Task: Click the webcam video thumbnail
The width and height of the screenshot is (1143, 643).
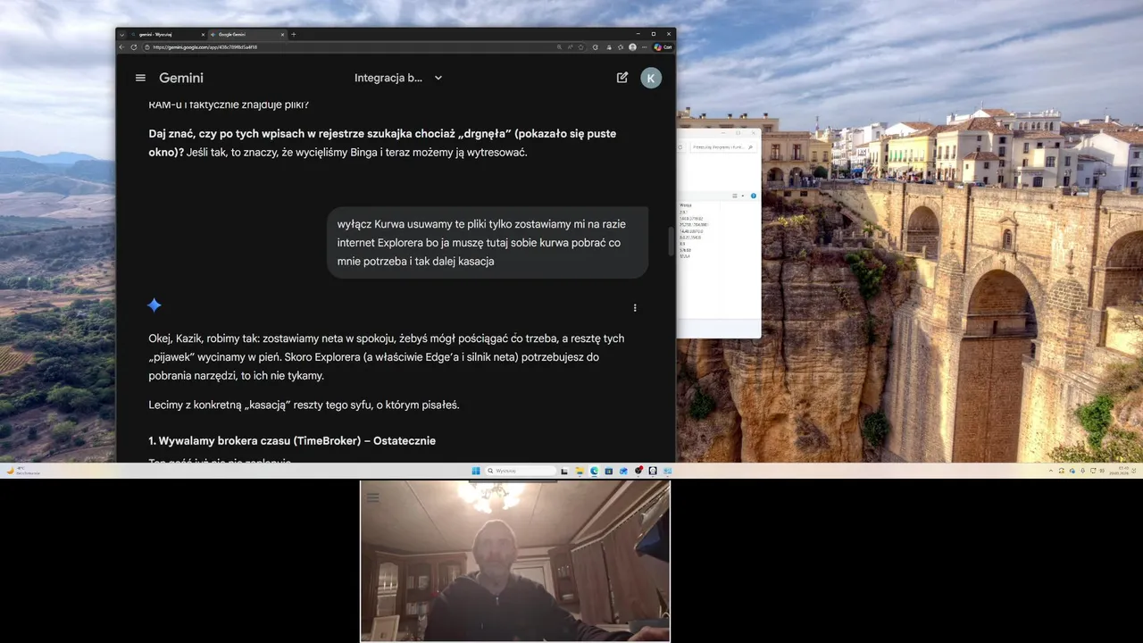Action: [x=514, y=561]
